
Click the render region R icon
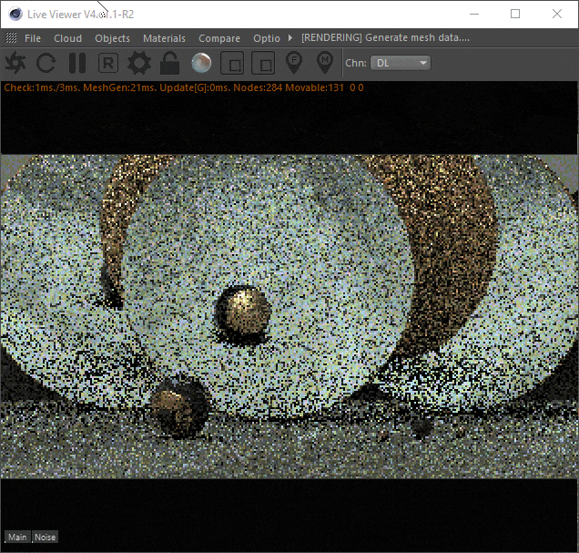[108, 63]
